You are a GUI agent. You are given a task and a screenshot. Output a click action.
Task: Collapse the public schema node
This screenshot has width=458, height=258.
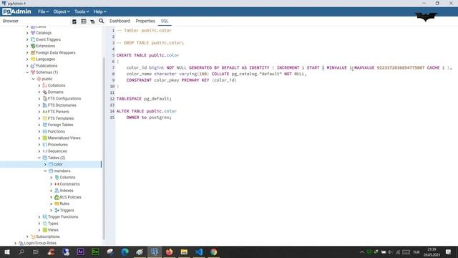click(x=34, y=79)
